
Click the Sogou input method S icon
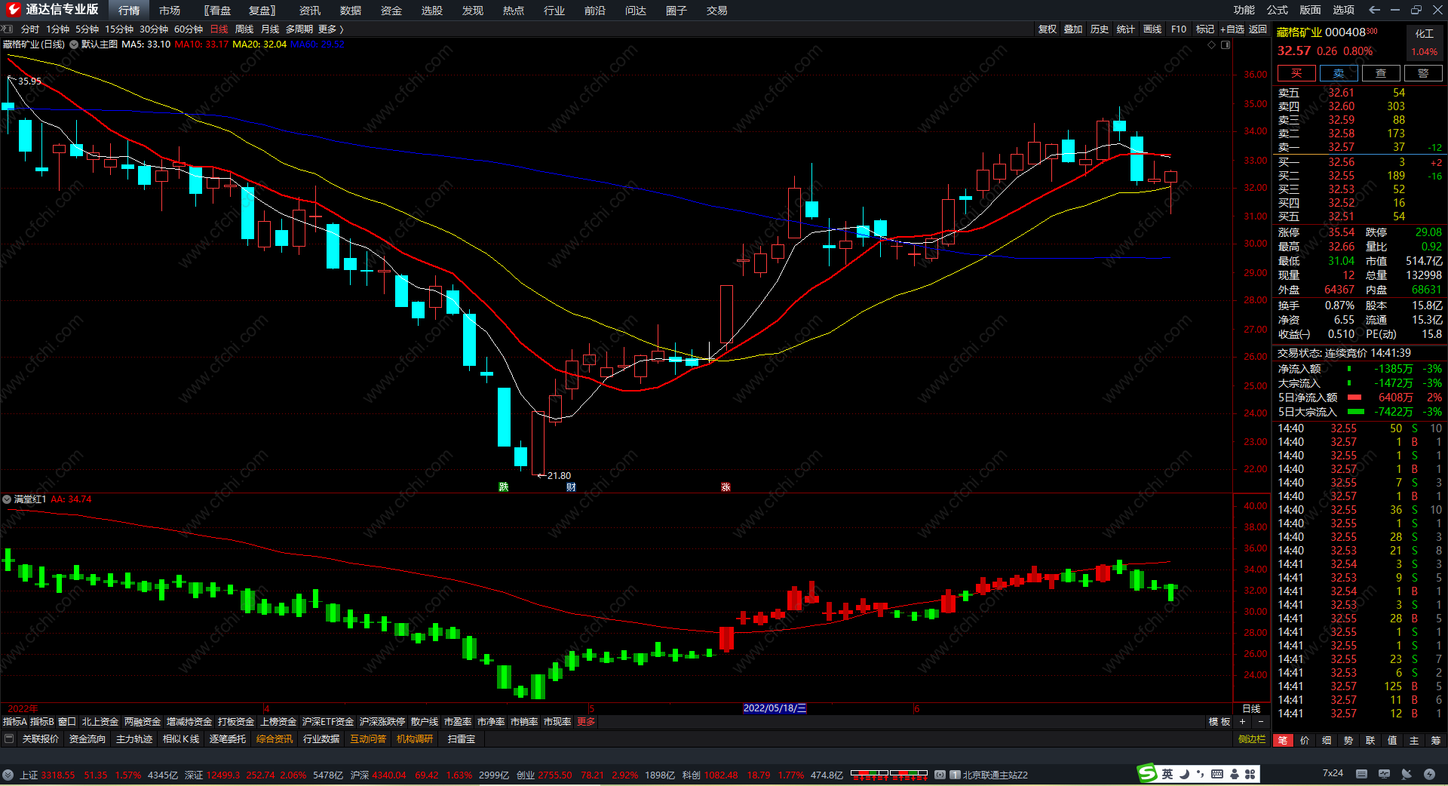click(1147, 773)
